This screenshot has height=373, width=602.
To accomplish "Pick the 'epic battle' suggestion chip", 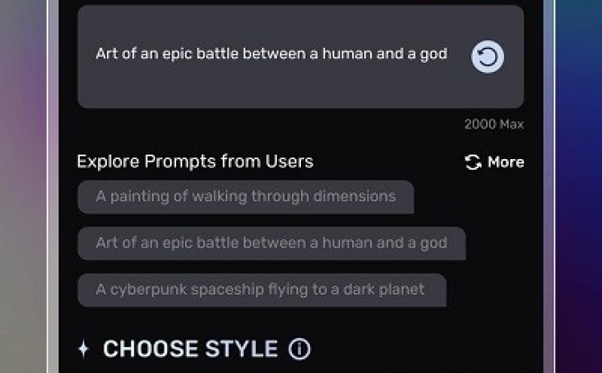I will point(272,244).
